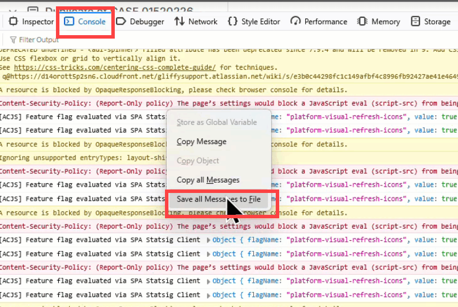Open the Memory chip icon
Viewport: 458px width, 307px height.
click(x=362, y=21)
